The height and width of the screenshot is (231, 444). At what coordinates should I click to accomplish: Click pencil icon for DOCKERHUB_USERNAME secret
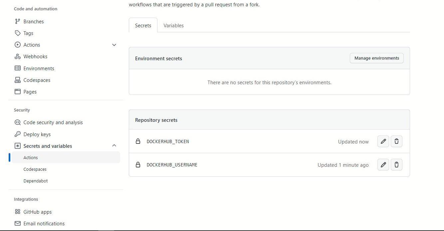click(383, 165)
